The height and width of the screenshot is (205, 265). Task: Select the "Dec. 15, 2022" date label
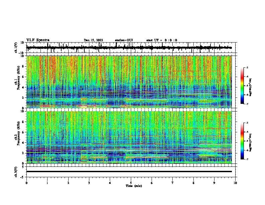click(93, 40)
